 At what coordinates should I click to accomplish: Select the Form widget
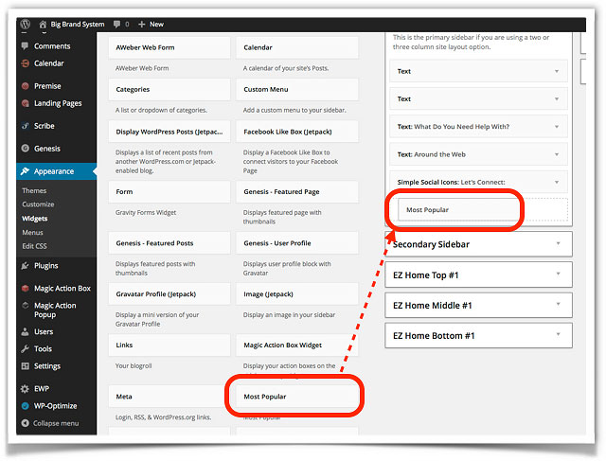coord(169,191)
